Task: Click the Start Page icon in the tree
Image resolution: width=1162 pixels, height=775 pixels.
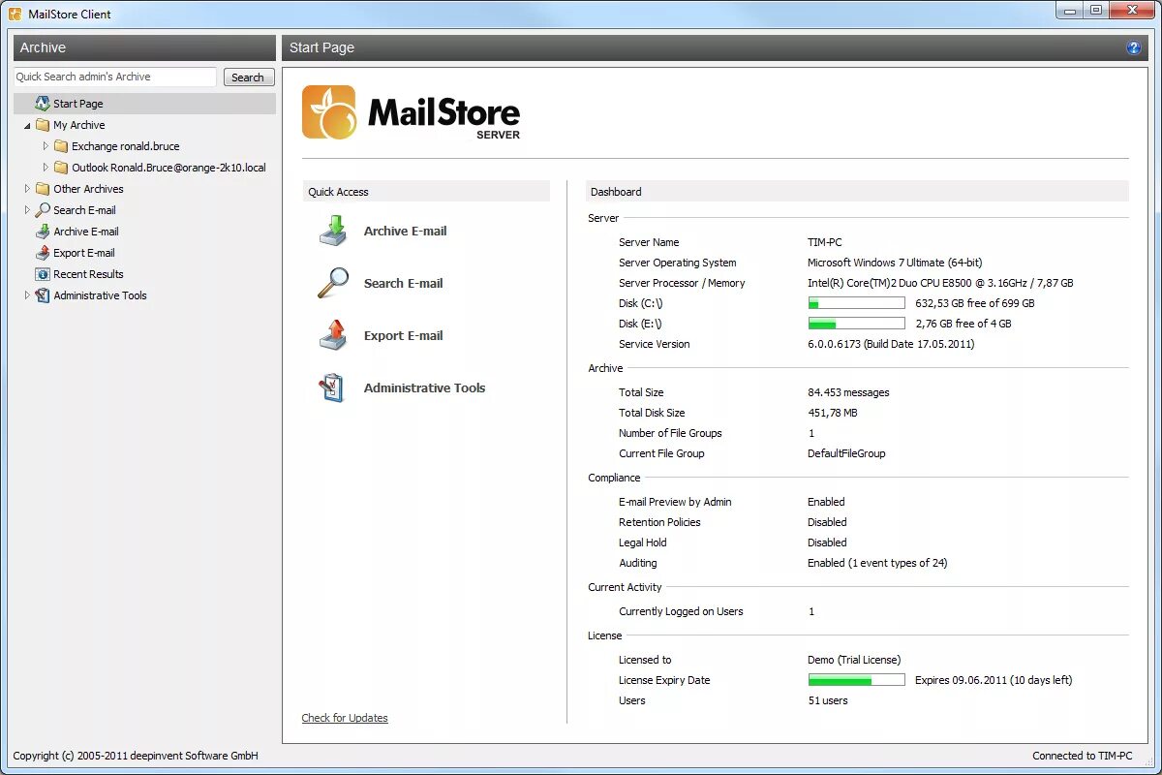Action: 43,104
